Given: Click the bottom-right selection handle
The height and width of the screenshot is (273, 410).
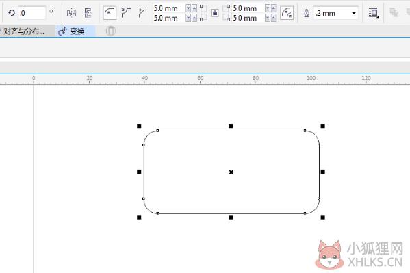Looking at the screenshot, I should tap(323, 218).
